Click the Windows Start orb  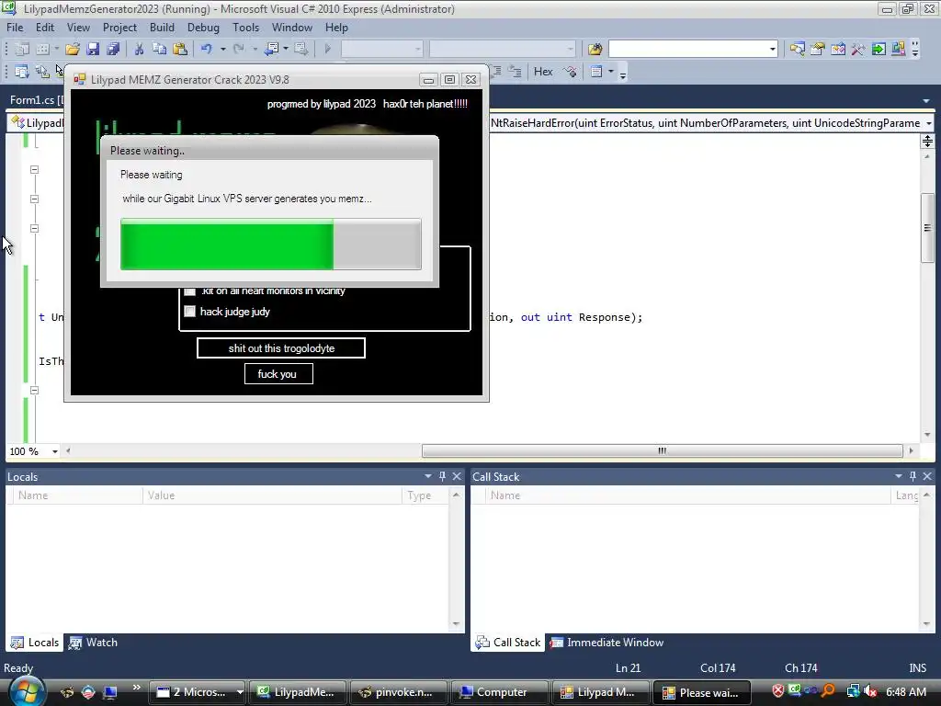coord(26,691)
